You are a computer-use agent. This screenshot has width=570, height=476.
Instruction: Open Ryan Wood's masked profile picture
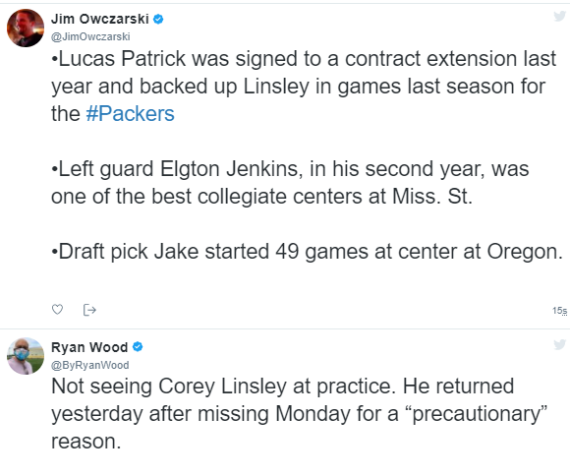26,356
